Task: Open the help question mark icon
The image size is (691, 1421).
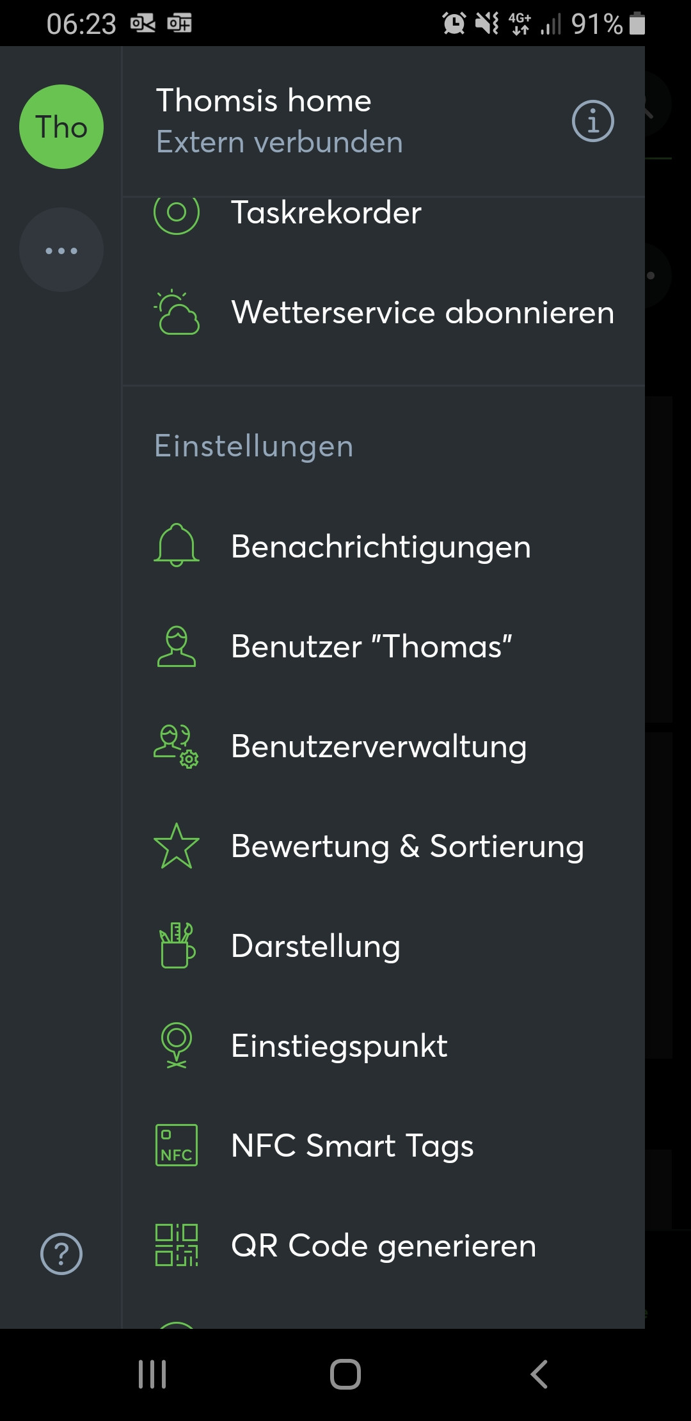Action: coord(61,1254)
